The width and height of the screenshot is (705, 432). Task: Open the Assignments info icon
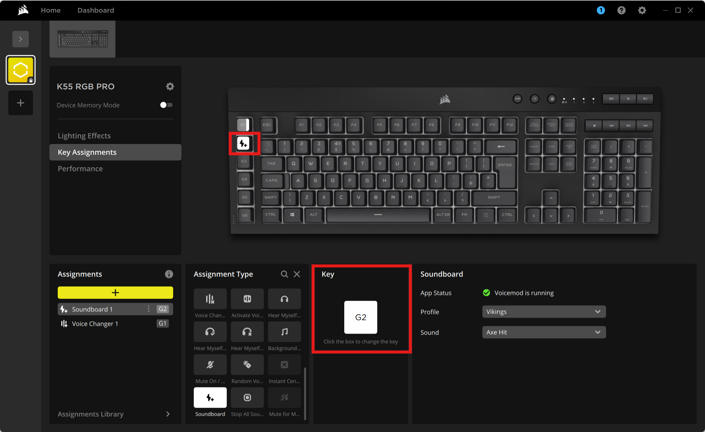click(169, 274)
